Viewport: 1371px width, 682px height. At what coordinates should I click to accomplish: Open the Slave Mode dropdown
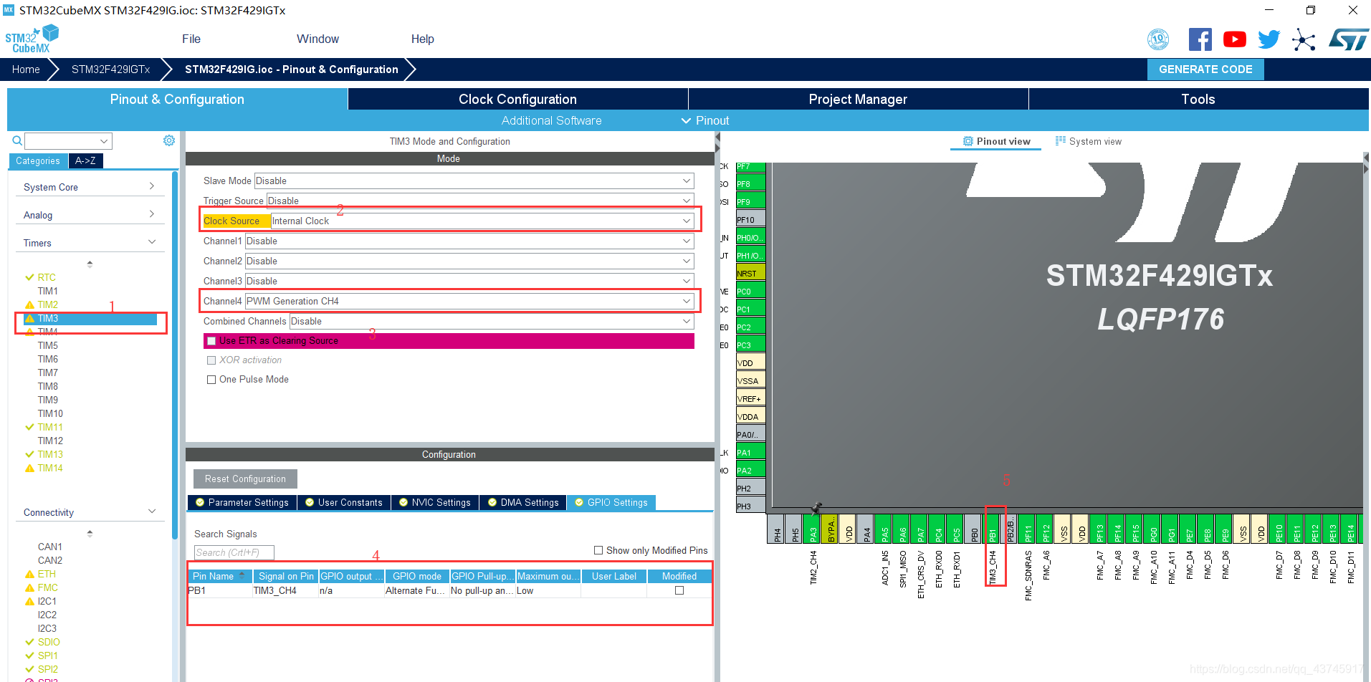pos(474,181)
